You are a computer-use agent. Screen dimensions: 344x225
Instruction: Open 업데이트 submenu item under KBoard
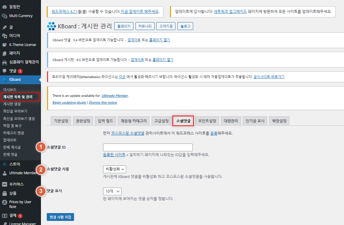(10, 140)
